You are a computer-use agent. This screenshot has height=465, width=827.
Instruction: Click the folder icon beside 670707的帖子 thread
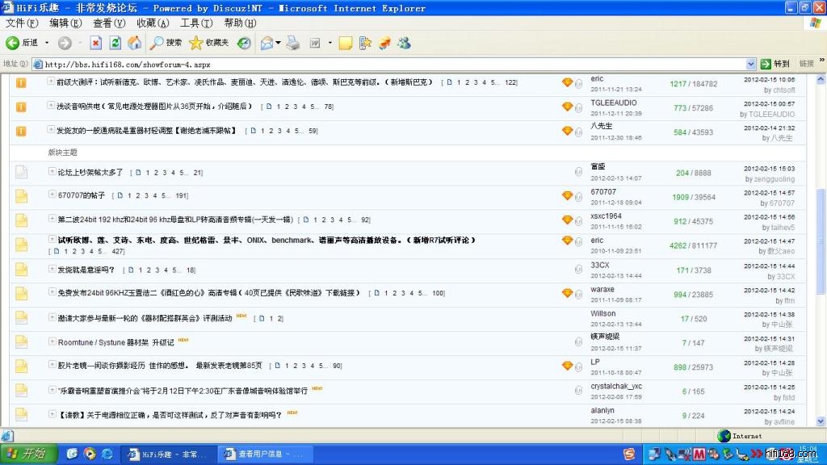click(21, 195)
